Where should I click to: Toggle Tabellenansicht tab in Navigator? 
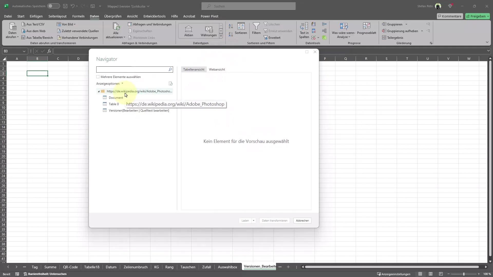[194, 69]
